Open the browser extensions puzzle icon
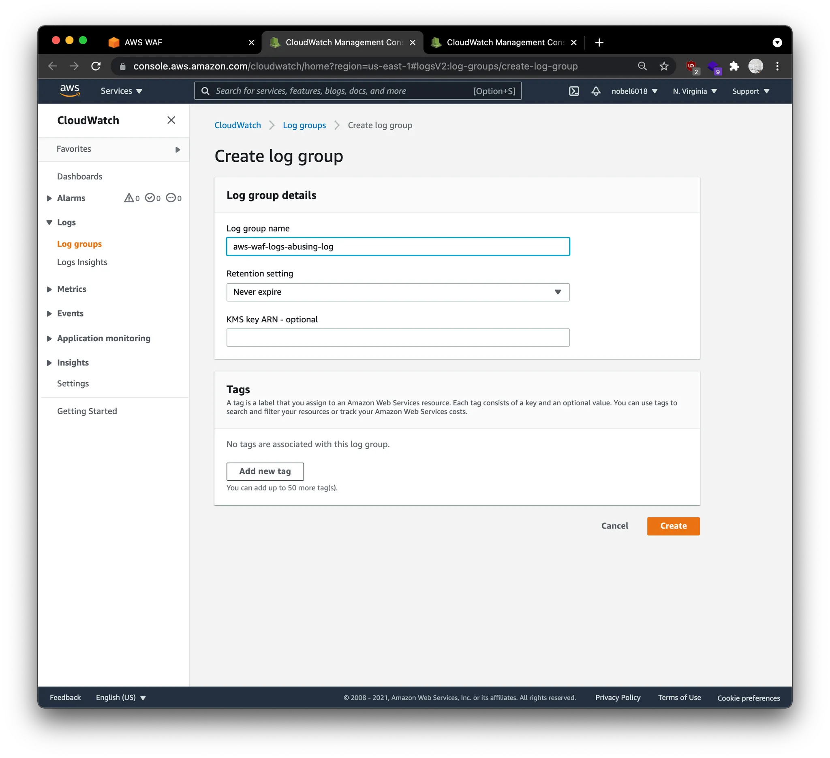The image size is (830, 758). click(734, 66)
